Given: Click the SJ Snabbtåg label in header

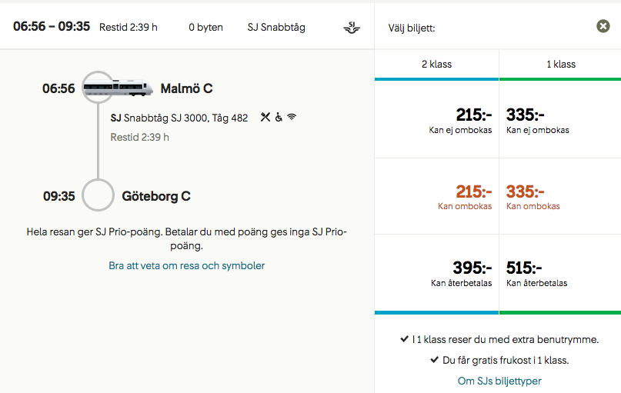Looking at the screenshot, I should (x=276, y=27).
